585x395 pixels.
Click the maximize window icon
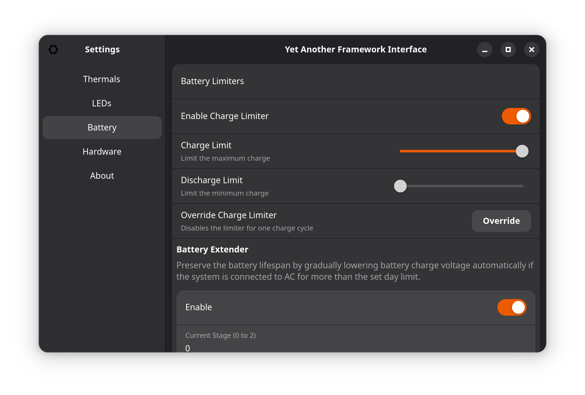point(508,50)
